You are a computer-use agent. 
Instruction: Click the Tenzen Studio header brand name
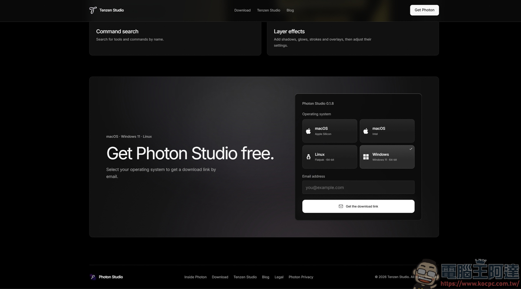coord(112,10)
